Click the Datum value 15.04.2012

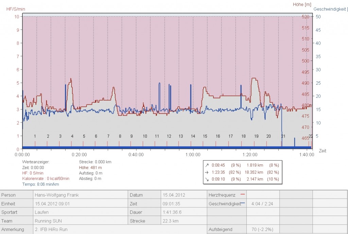click(x=174, y=195)
